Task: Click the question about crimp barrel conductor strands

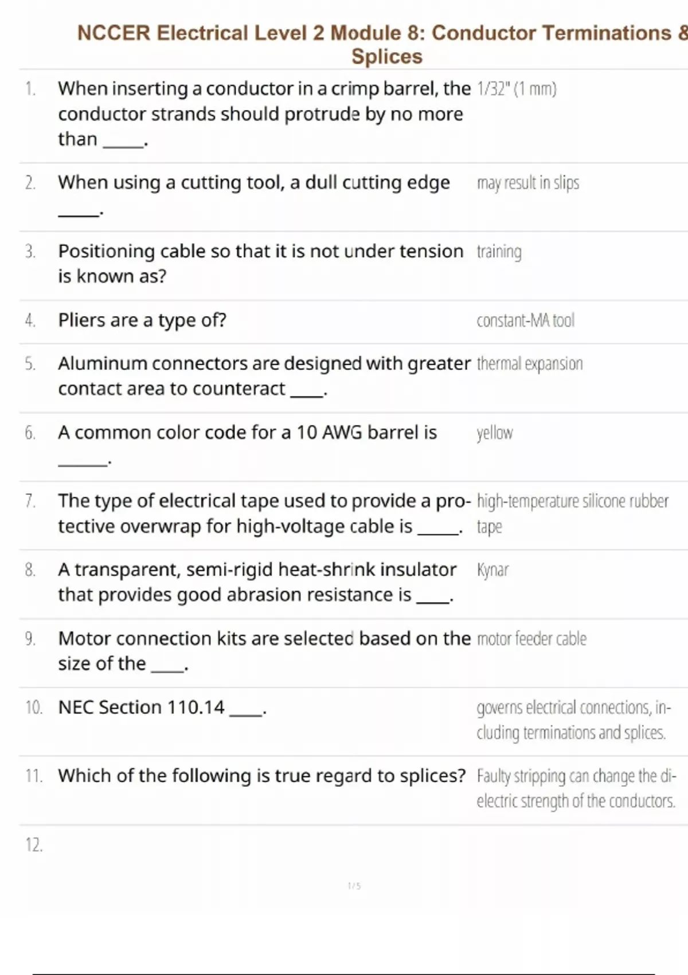Action: point(264,114)
